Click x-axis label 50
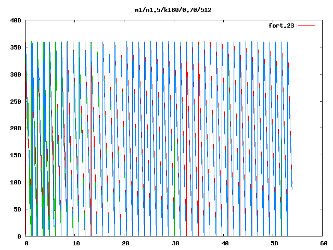 tap(274, 243)
